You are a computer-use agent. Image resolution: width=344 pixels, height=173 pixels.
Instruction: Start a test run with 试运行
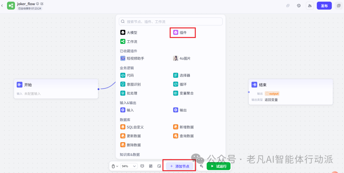click(219, 166)
